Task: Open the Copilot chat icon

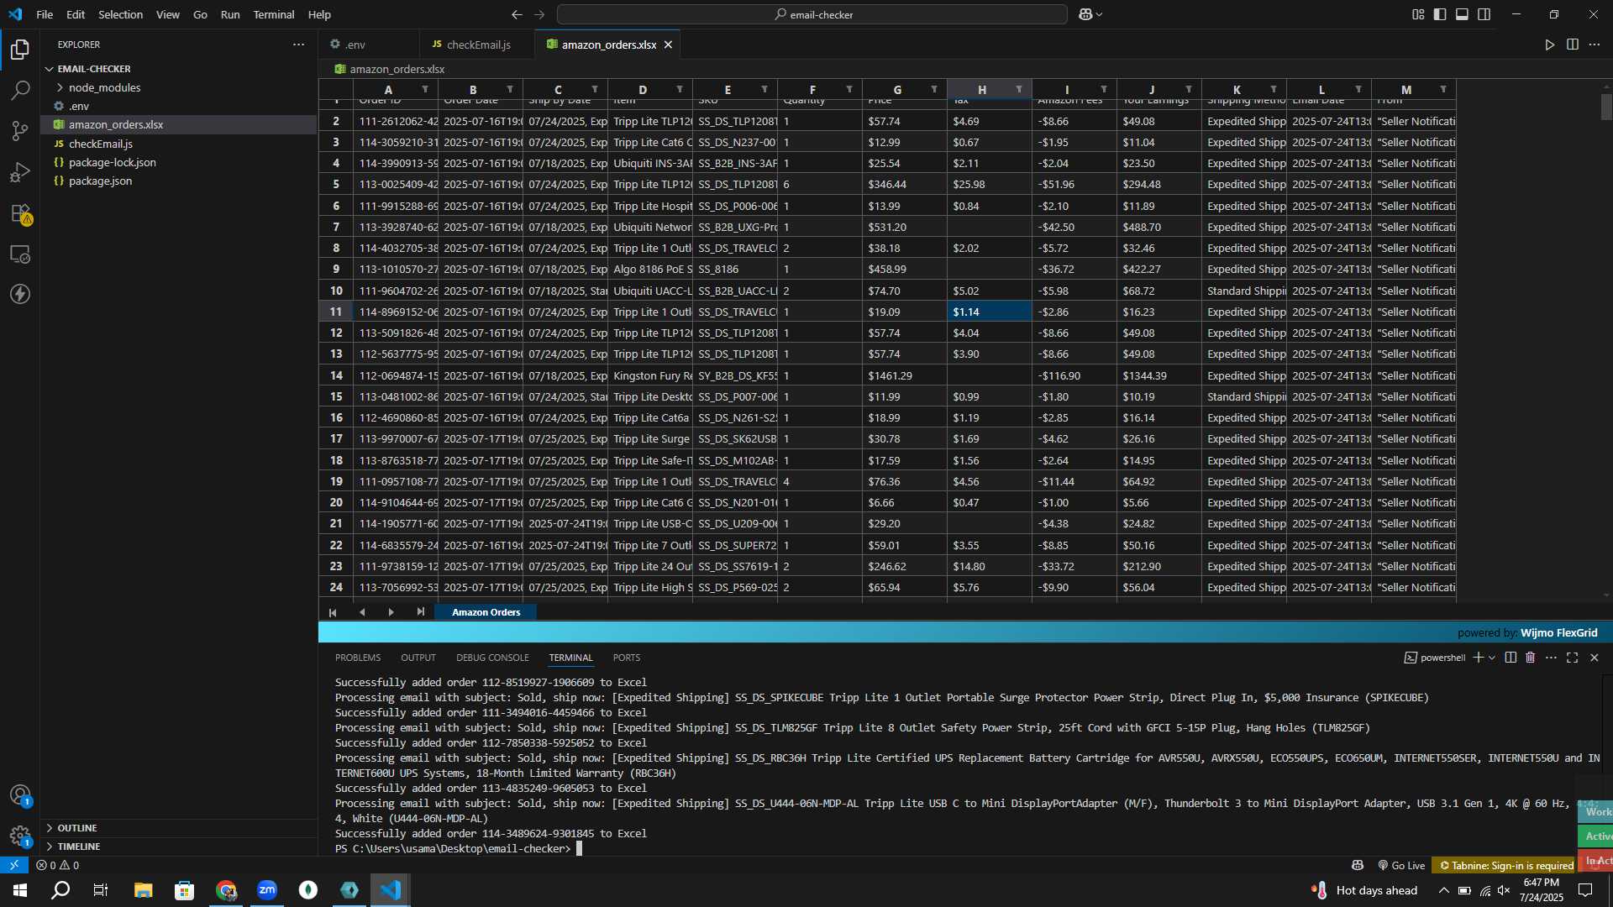Action: coord(1085,14)
